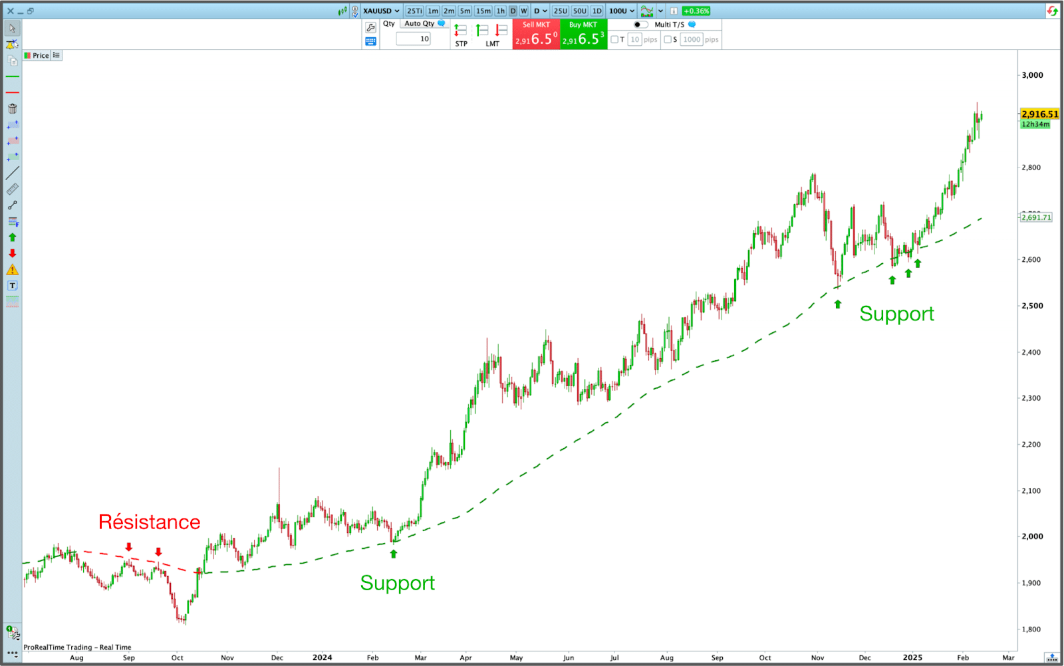Open the wrench order settings icon
The width and height of the screenshot is (1064, 666).
tap(370, 27)
